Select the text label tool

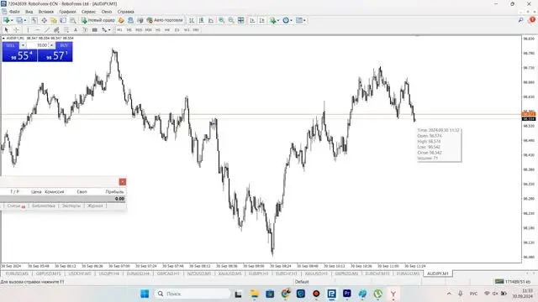click(x=85, y=30)
